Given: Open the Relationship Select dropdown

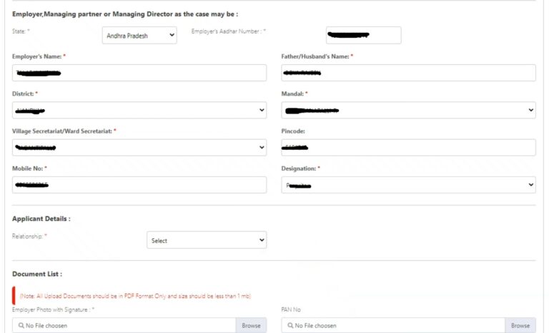Looking at the screenshot, I should [207, 240].
